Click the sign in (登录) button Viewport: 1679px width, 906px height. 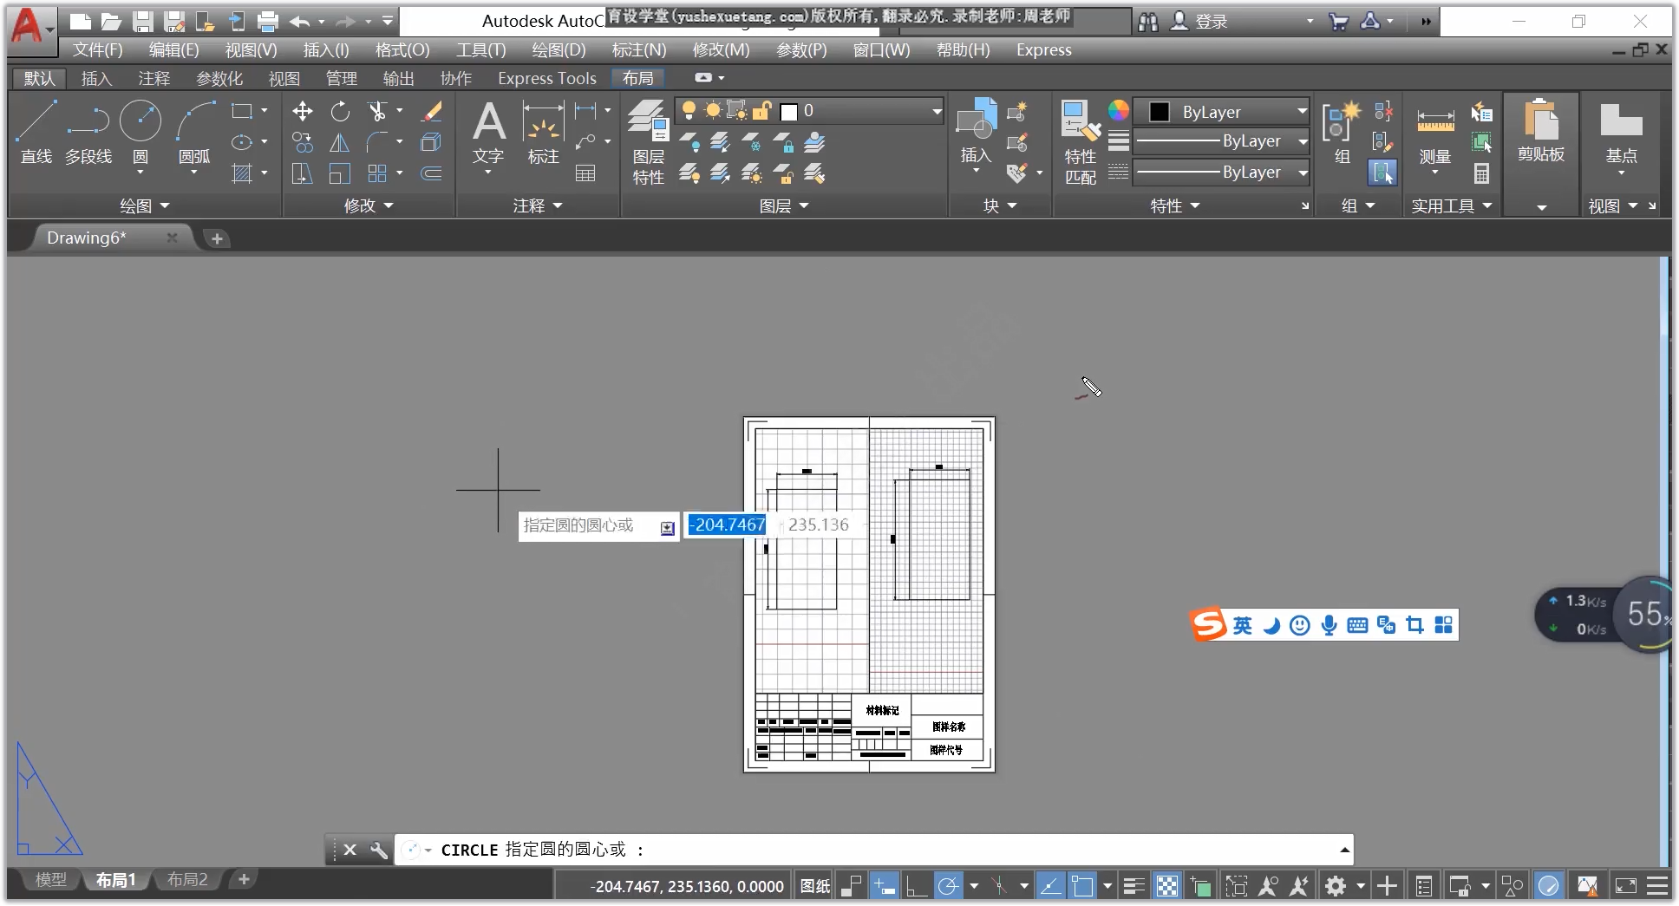(1199, 22)
